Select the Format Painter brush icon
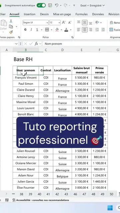Screen dimensions: 120x213 click(x=11, y=32)
